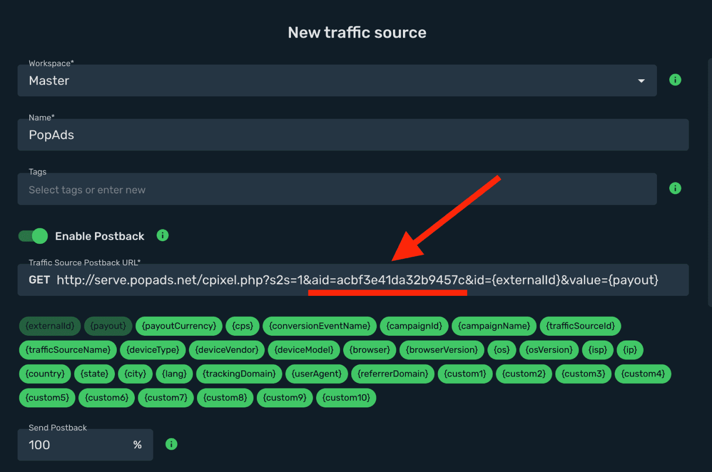Image resolution: width=712 pixels, height=472 pixels.
Task: Insert the {campaignId} token
Action: (414, 326)
